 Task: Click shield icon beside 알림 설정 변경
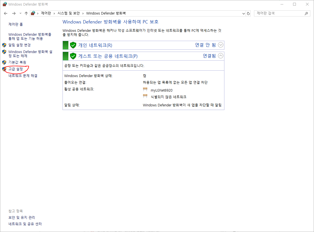(x=4, y=45)
